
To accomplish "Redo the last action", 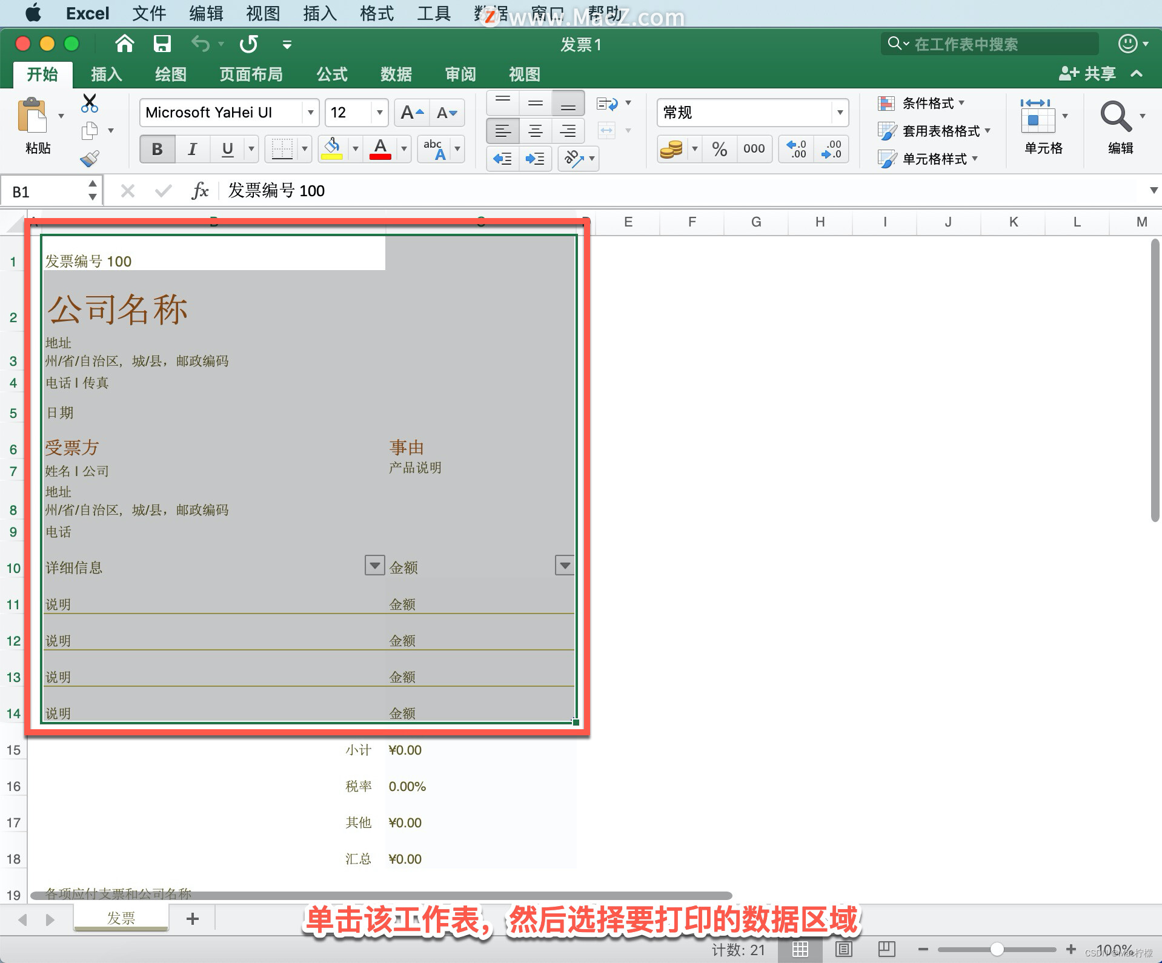I will [248, 44].
